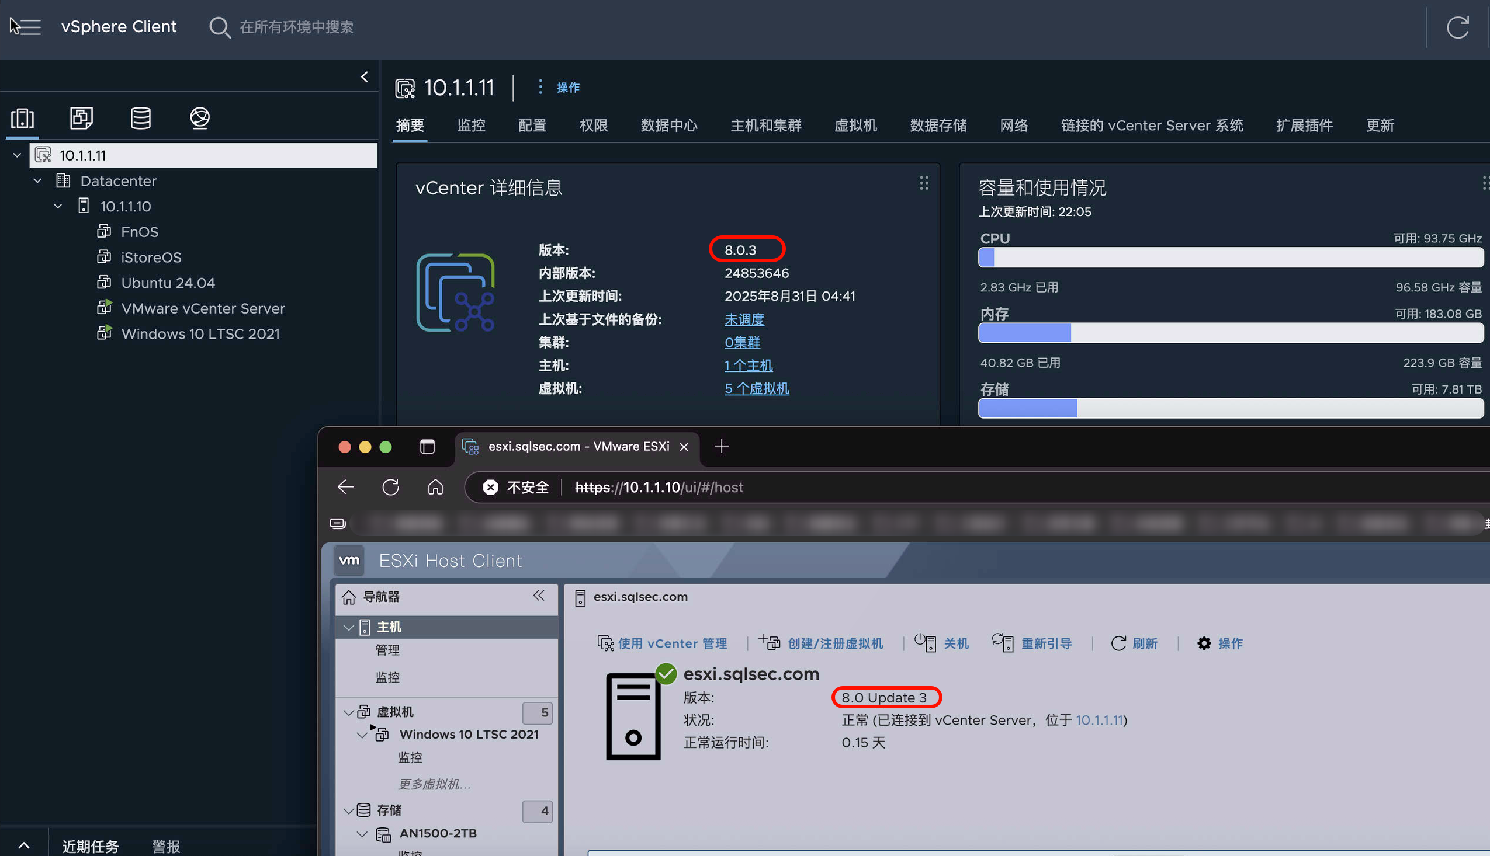Open the 配置 tab in vSphere
The width and height of the screenshot is (1490, 856).
pyautogui.click(x=532, y=125)
